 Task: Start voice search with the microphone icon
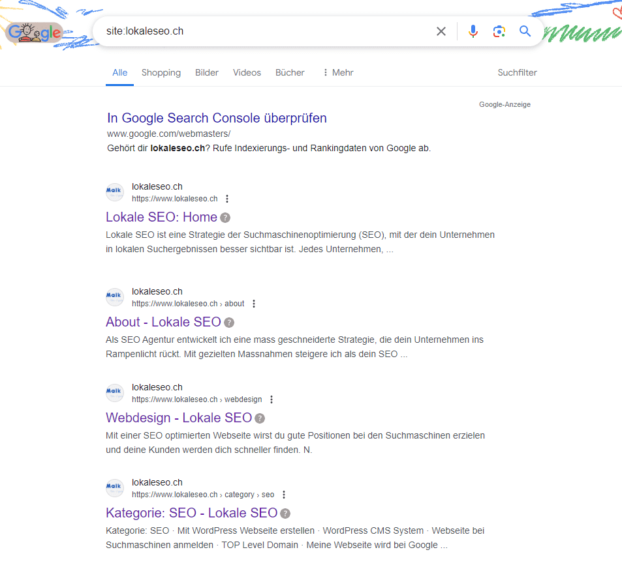[x=473, y=31]
